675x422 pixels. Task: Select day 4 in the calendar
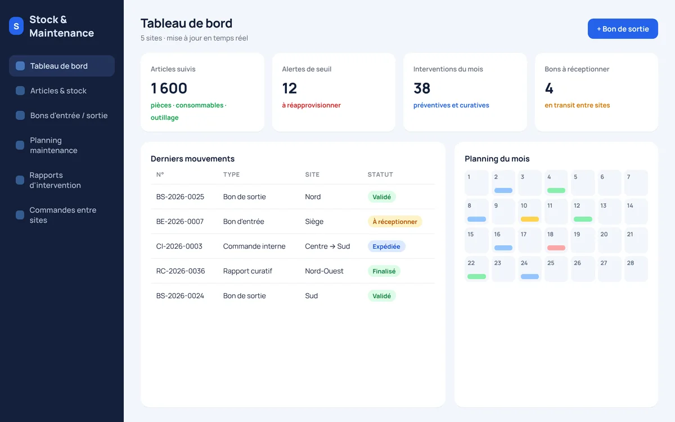(556, 183)
